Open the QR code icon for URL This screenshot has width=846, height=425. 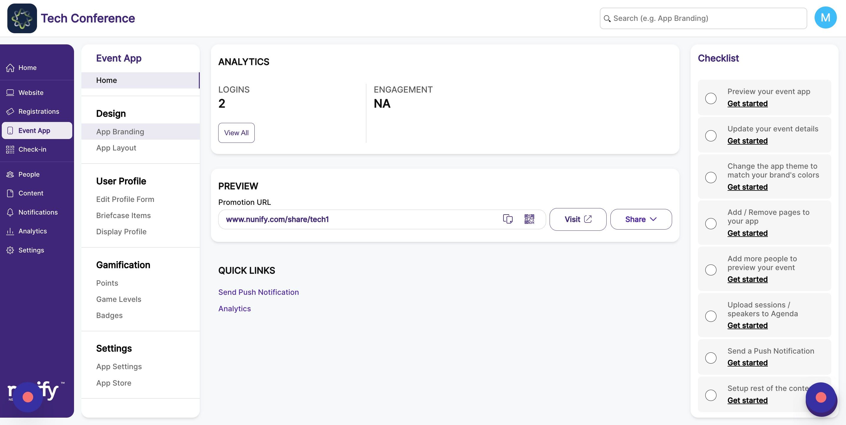click(x=529, y=219)
